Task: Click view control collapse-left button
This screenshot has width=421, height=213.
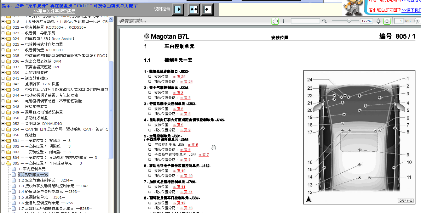Action: [x=207, y=9]
